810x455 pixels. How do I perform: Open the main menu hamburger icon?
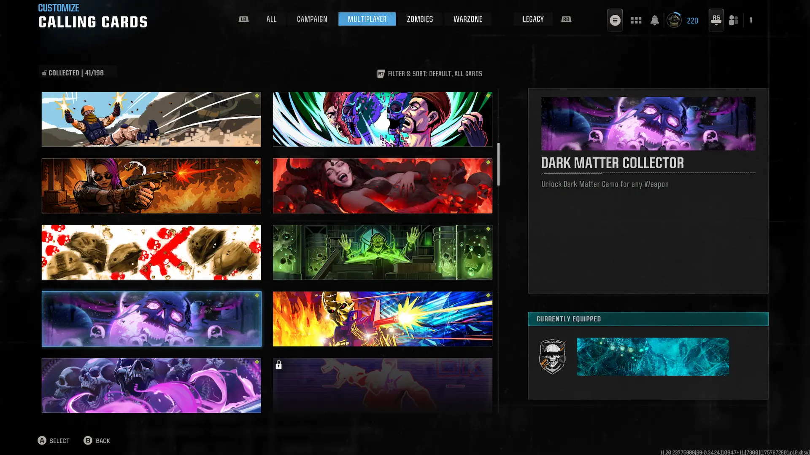click(615, 20)
